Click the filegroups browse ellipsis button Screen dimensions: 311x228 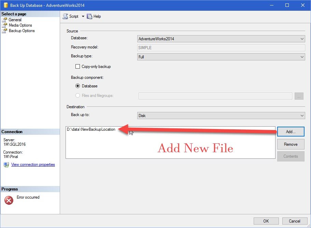point(299,96)
